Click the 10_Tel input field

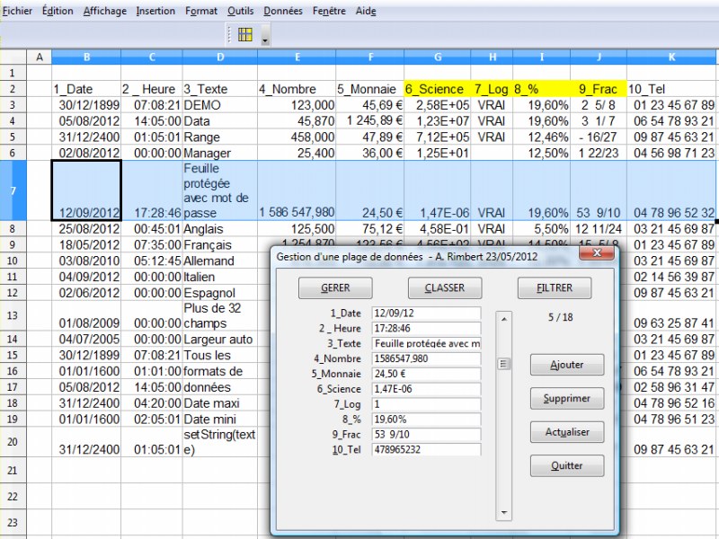click(x=427, y=449)
